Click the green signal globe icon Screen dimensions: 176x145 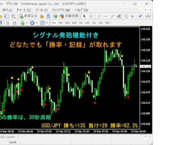55,16
